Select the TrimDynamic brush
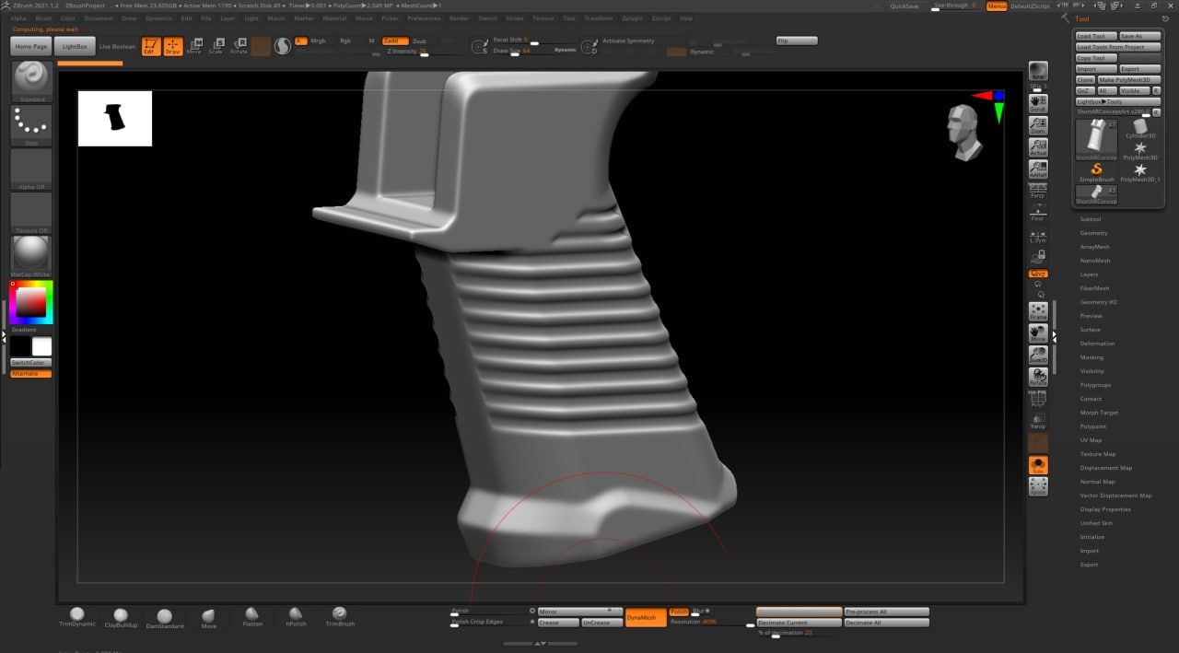The image size is (1179, 653). 77,617
